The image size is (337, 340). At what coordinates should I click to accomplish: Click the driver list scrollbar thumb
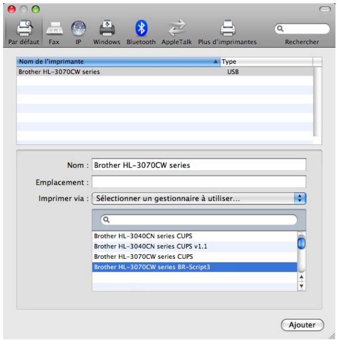tap(301, 243)
